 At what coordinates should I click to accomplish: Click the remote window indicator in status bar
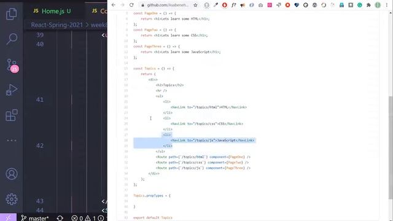click(8, 218)
